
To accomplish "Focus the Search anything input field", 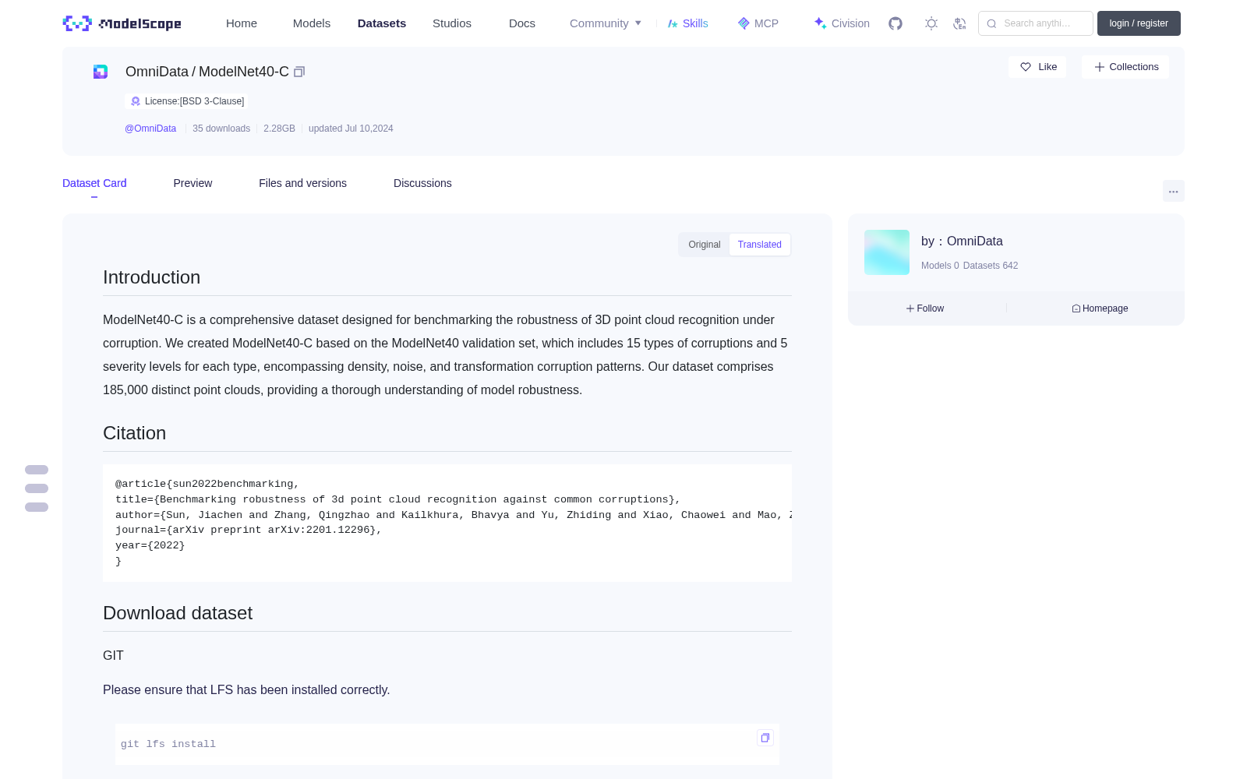I will click(x=1036, y=23).
